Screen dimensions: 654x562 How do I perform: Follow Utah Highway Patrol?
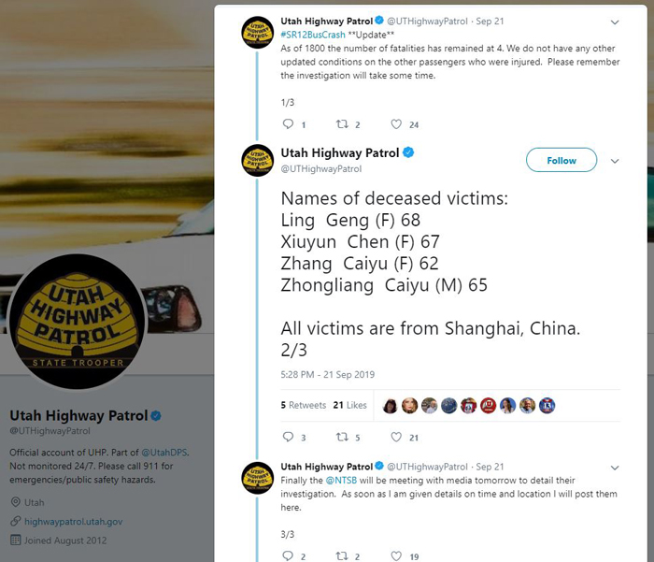coord(562,160)
